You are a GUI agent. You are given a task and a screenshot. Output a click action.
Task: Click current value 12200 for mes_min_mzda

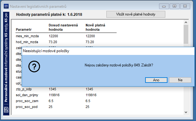(x=53, y=36)
